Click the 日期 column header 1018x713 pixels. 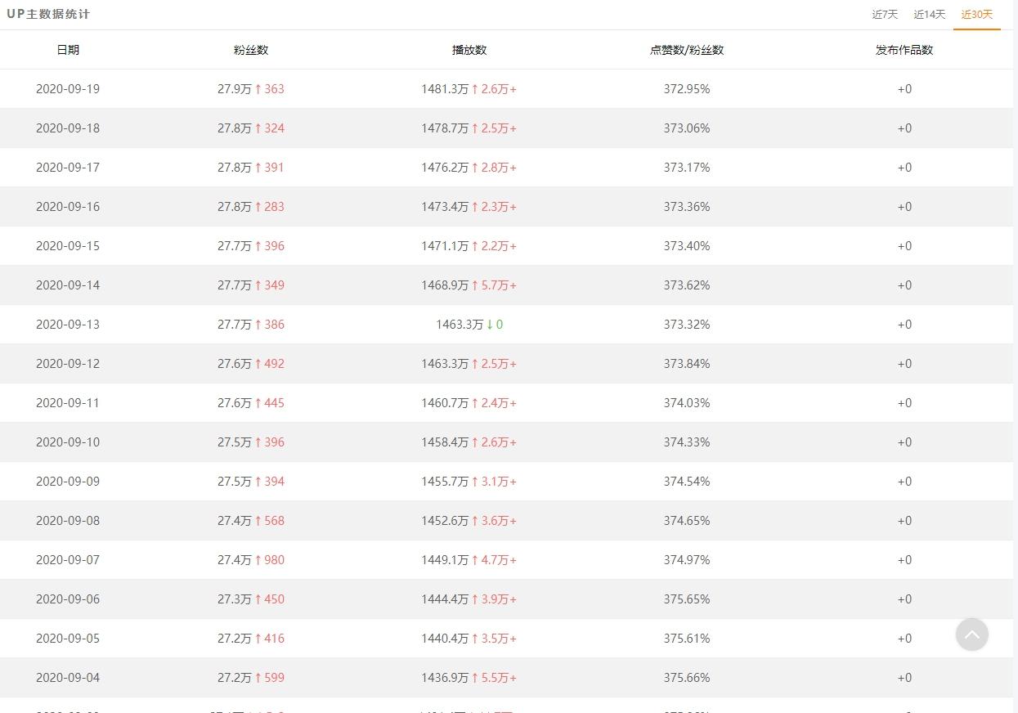coord(68,50)
